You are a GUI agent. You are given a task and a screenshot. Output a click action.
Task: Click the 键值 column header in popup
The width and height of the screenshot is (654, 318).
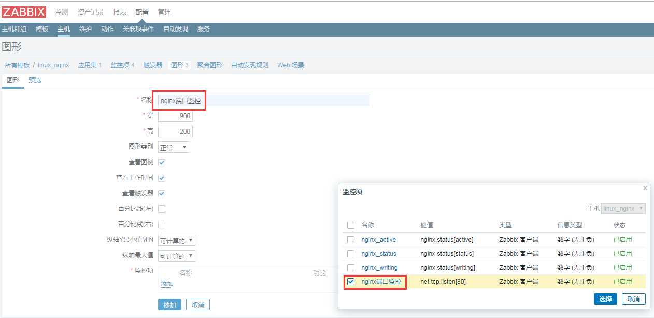426,225
